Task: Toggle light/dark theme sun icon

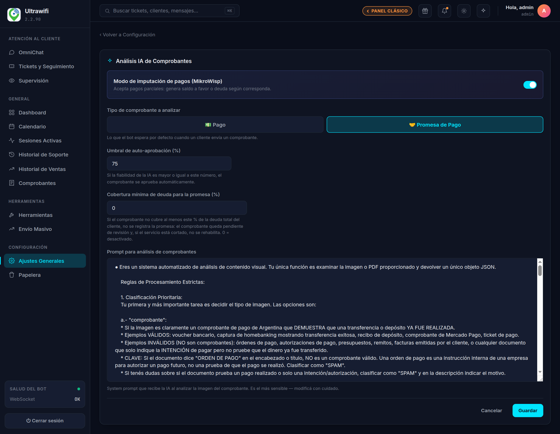Action: [464, 11]
